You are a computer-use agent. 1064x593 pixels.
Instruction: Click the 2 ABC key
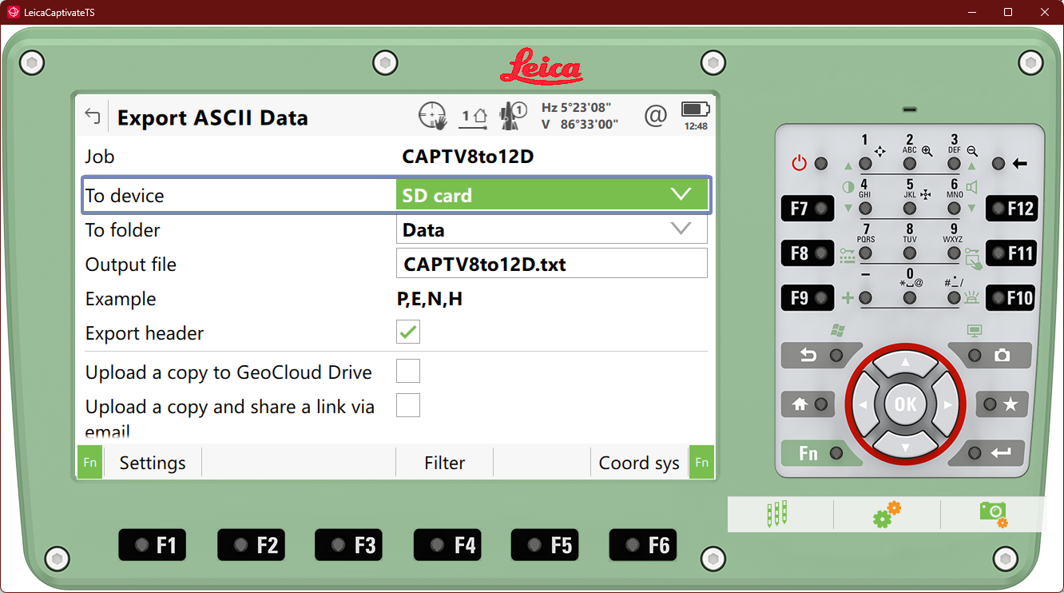tap(910, 164)
